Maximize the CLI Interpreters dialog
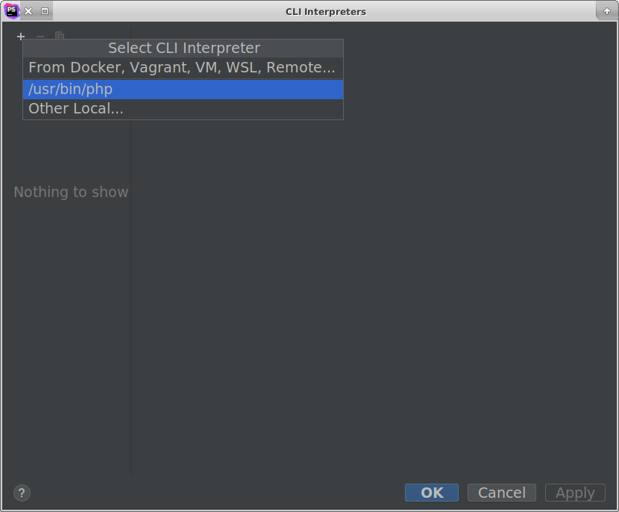Screen dimensions: 619x512 tap(45, 11)
